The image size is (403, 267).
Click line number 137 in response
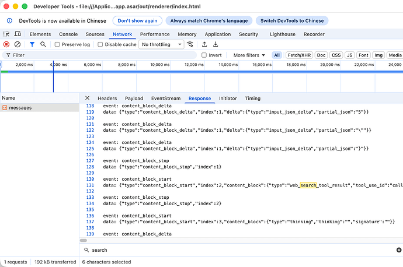[90, 222]
